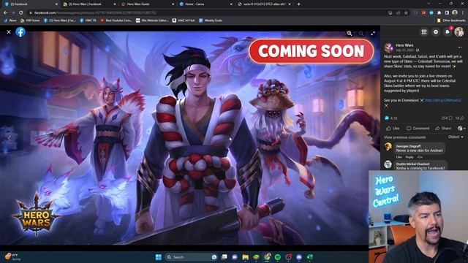Reply to the Andvari skin comment
The image size is (468, 263).
click(409, 157)
